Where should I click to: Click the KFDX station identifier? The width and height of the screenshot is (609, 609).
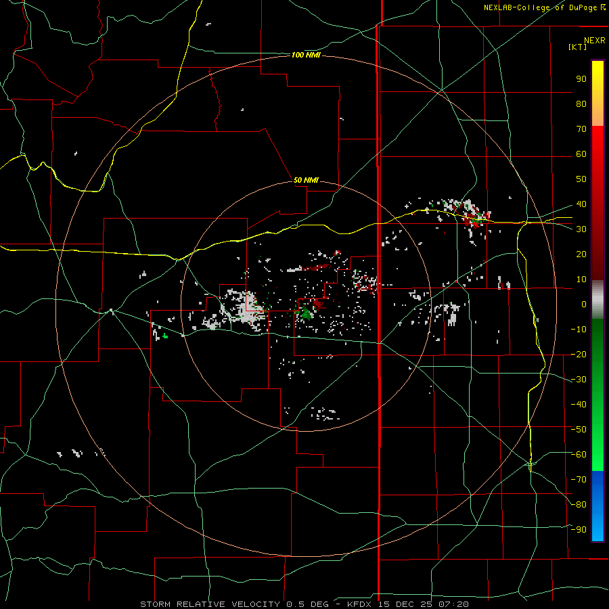pos(359,604)
